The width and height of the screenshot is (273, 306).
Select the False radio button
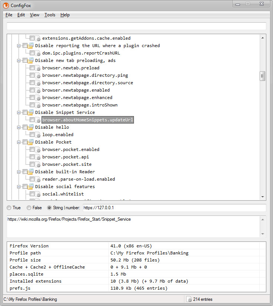click(29, 208)
